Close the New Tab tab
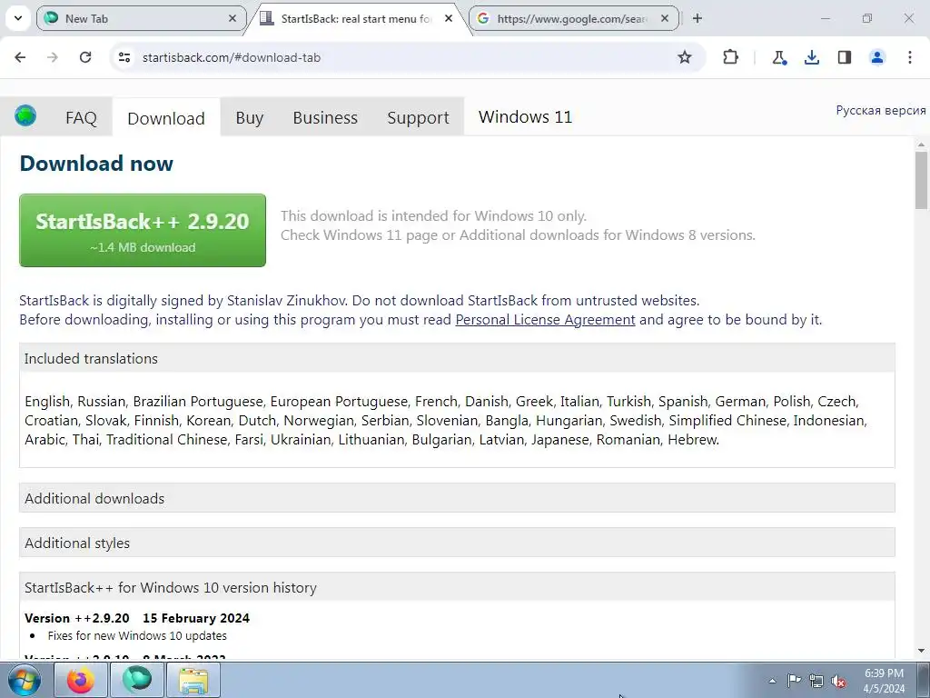Screen dimensions: 930x698 pos(232,18)
